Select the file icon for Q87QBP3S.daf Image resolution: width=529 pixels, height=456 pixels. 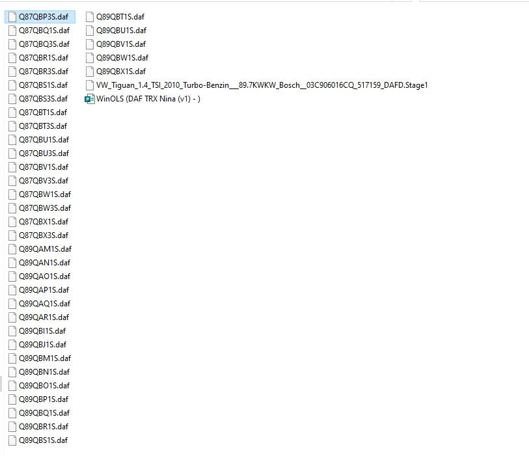pos(12,17)
